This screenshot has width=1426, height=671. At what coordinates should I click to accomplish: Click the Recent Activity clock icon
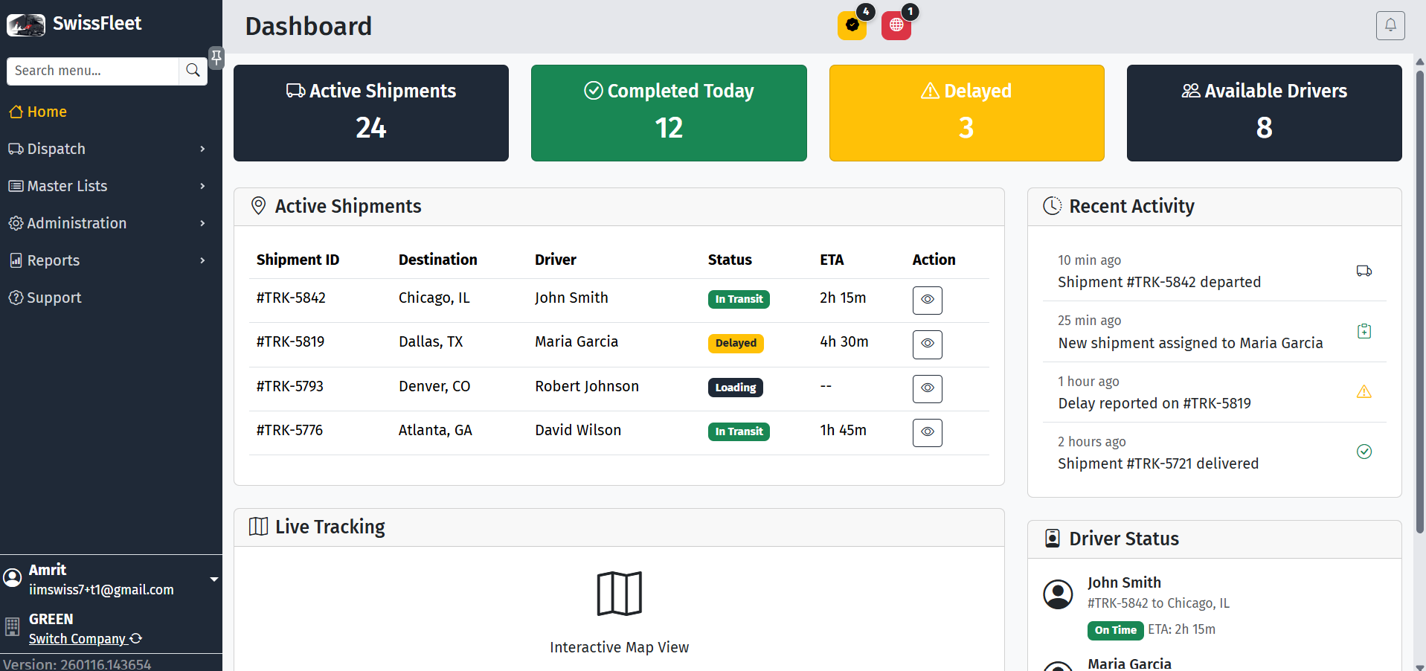click(x=1053, y=206)
